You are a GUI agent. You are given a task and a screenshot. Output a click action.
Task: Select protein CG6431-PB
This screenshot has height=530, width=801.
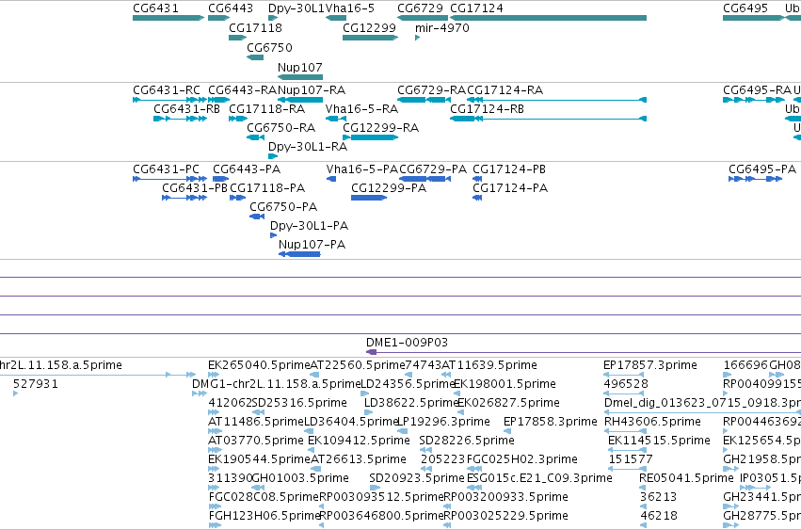[184, 198]
